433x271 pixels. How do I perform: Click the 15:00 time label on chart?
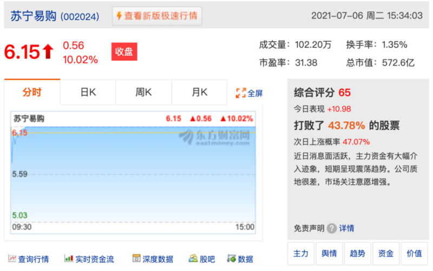tap(245, 227)
